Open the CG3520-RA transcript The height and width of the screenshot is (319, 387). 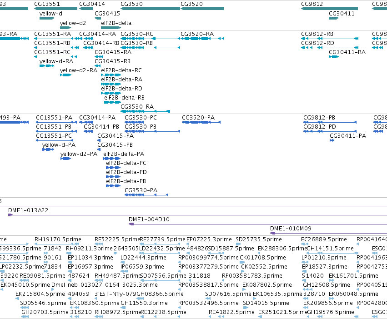(202, 39)
